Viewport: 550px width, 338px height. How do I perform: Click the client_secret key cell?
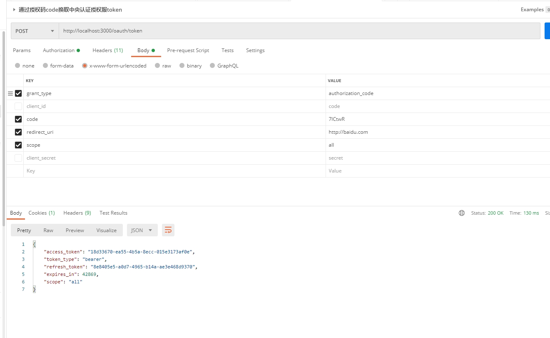pos(174,158)
